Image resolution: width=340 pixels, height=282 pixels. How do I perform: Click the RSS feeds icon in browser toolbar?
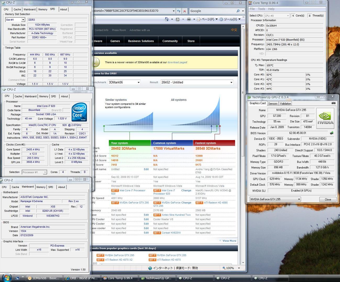pyautogui.click(x=177, y=19)
